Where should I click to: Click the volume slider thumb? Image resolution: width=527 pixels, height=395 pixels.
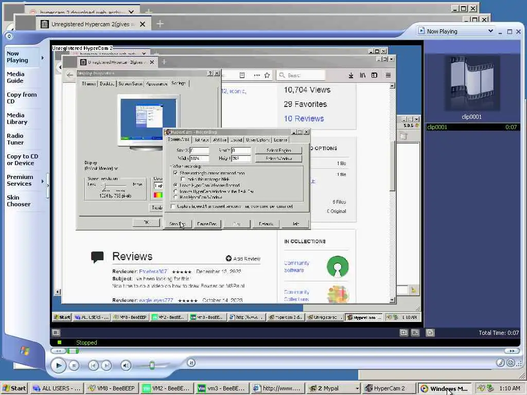pos(152,366)
